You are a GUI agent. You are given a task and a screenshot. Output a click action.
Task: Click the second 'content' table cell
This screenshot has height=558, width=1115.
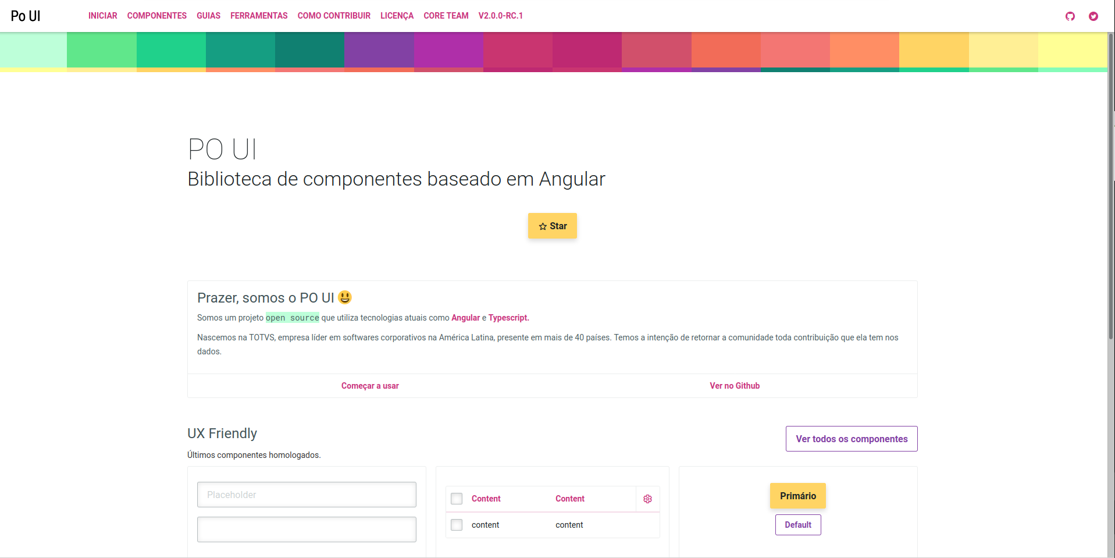pos(569,525)
